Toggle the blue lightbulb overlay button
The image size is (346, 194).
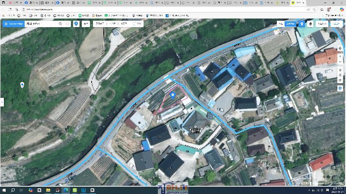pos(301,24)
